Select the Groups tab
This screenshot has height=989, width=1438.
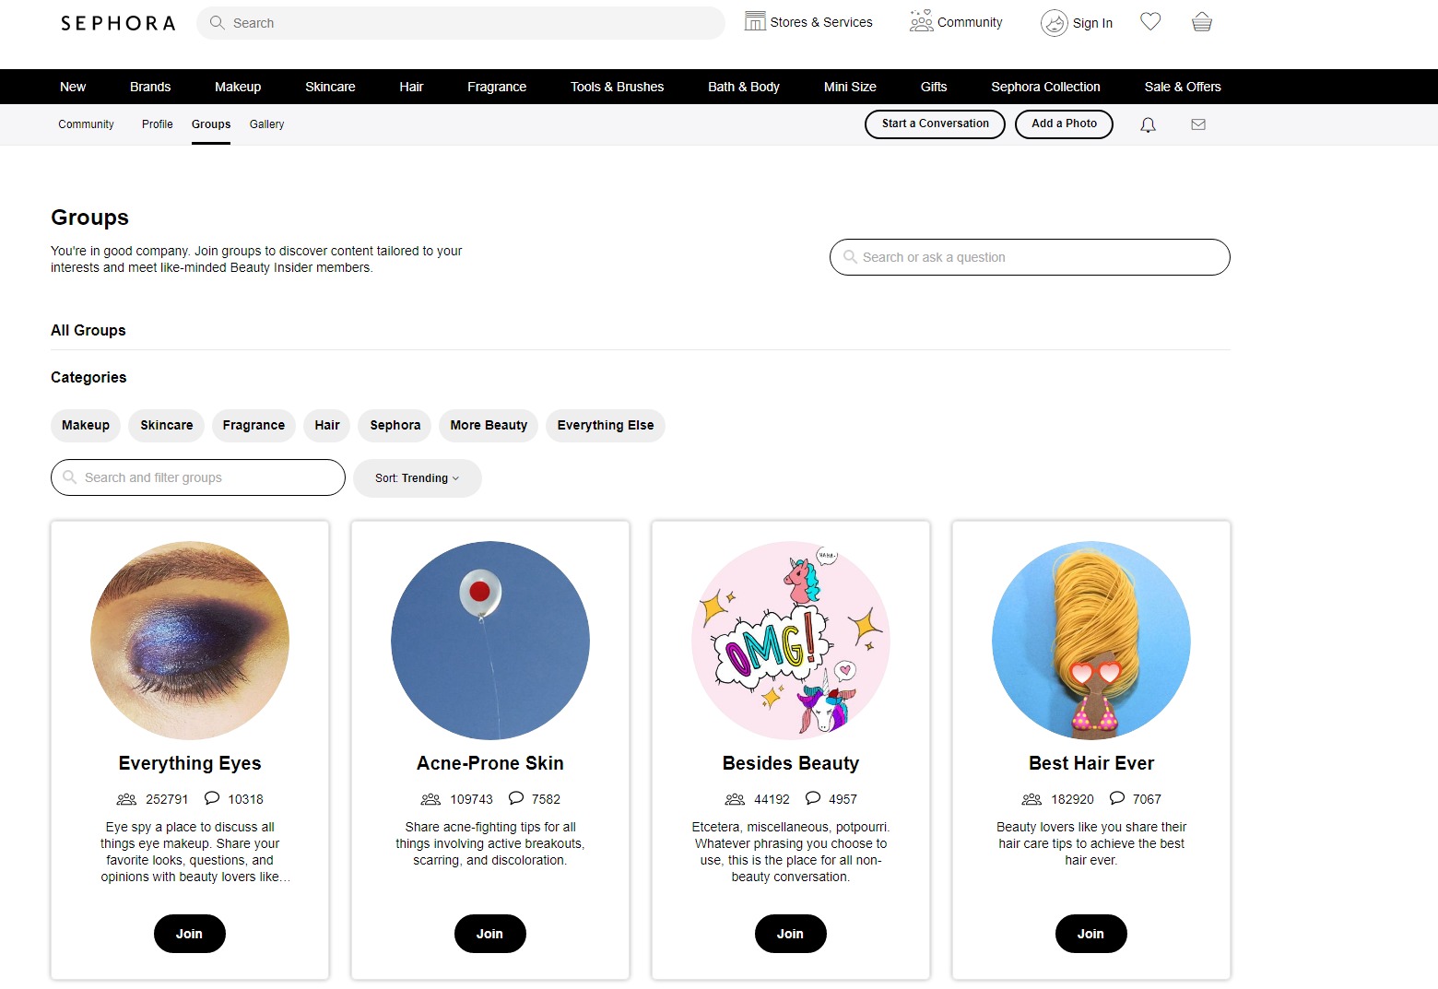tap(211, 124)
